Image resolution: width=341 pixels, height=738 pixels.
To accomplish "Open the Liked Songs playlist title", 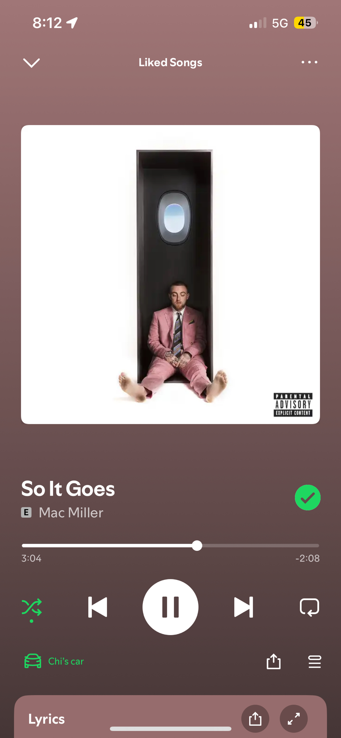I will click(170, 62).
